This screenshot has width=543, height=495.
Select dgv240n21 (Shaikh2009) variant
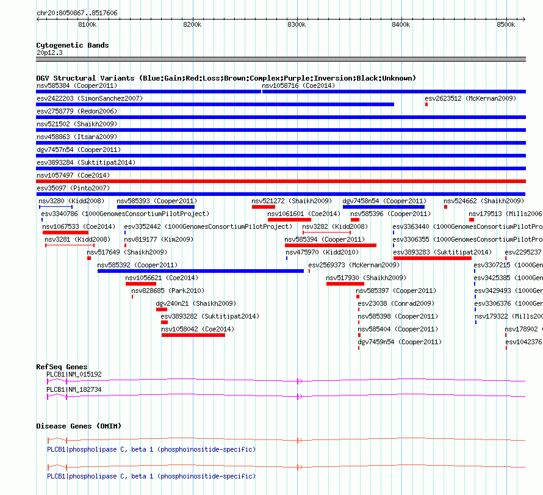coord(196,303)
